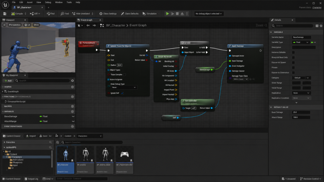Click the Import button in Content Drawer
Viewport: 324px width, 182px height.
pos(31,136)
